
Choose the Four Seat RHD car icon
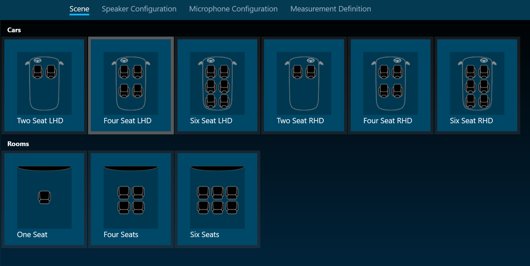[390, 83]
